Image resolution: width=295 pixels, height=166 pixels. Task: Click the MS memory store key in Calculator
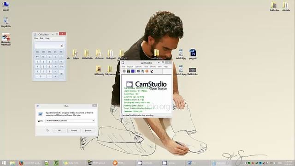[x=49, y=52]
